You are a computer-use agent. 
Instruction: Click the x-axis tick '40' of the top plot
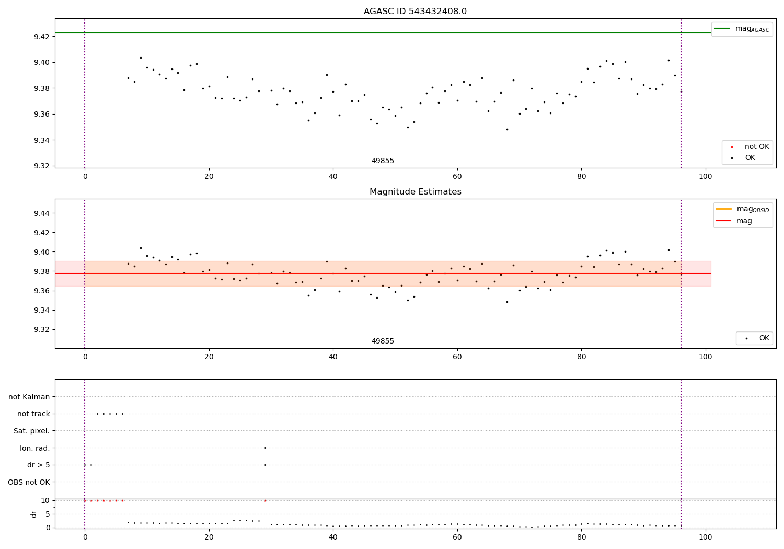coord(333,176)
